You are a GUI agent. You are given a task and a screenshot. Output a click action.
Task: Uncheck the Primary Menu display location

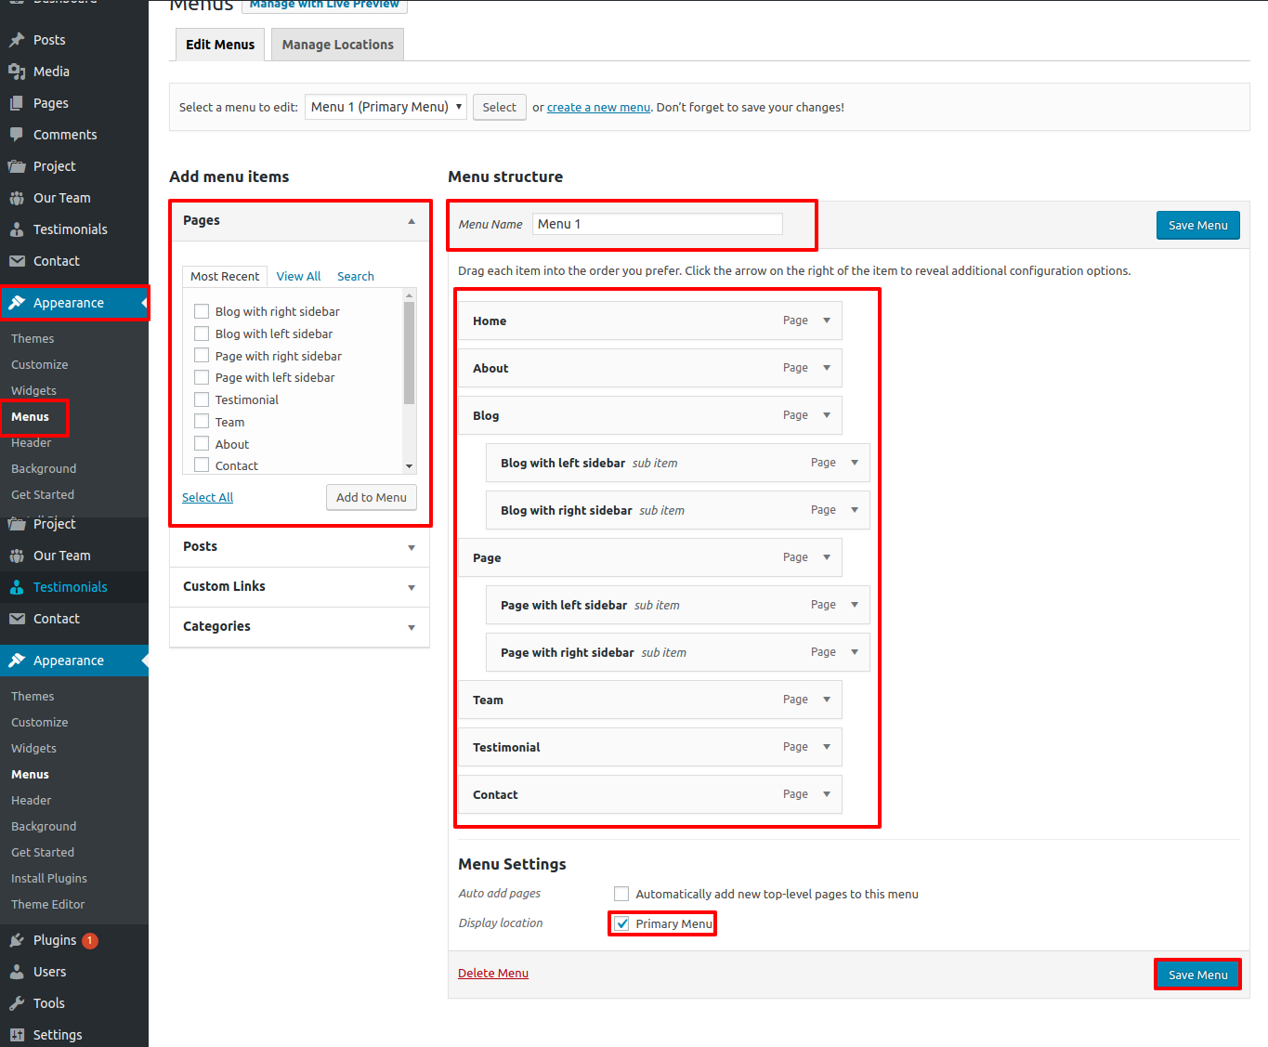(621, 923)
